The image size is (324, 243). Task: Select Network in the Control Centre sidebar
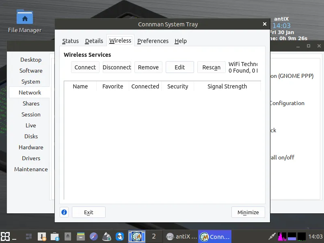pyautogui.click(x=30, y=92)
